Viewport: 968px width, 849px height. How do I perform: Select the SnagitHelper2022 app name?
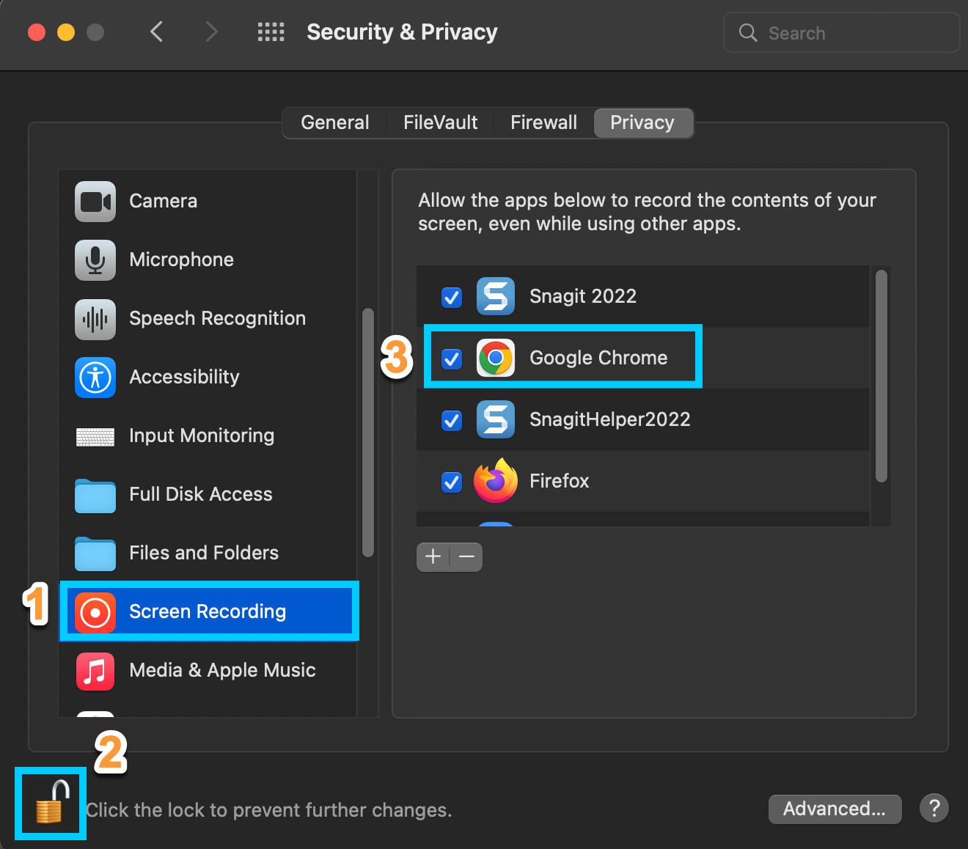pyautogui.click(x=610, y=419)
